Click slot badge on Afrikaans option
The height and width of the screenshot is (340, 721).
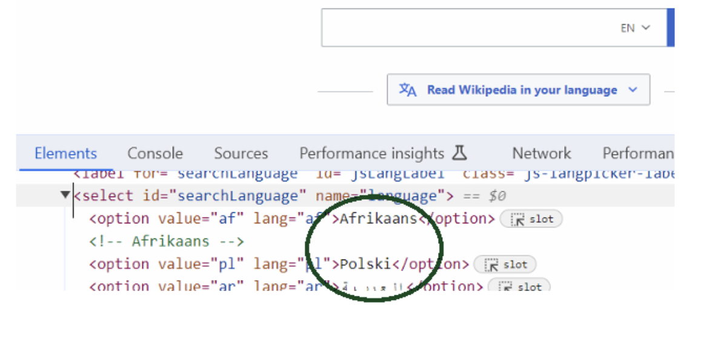click(x=531, y=219)
